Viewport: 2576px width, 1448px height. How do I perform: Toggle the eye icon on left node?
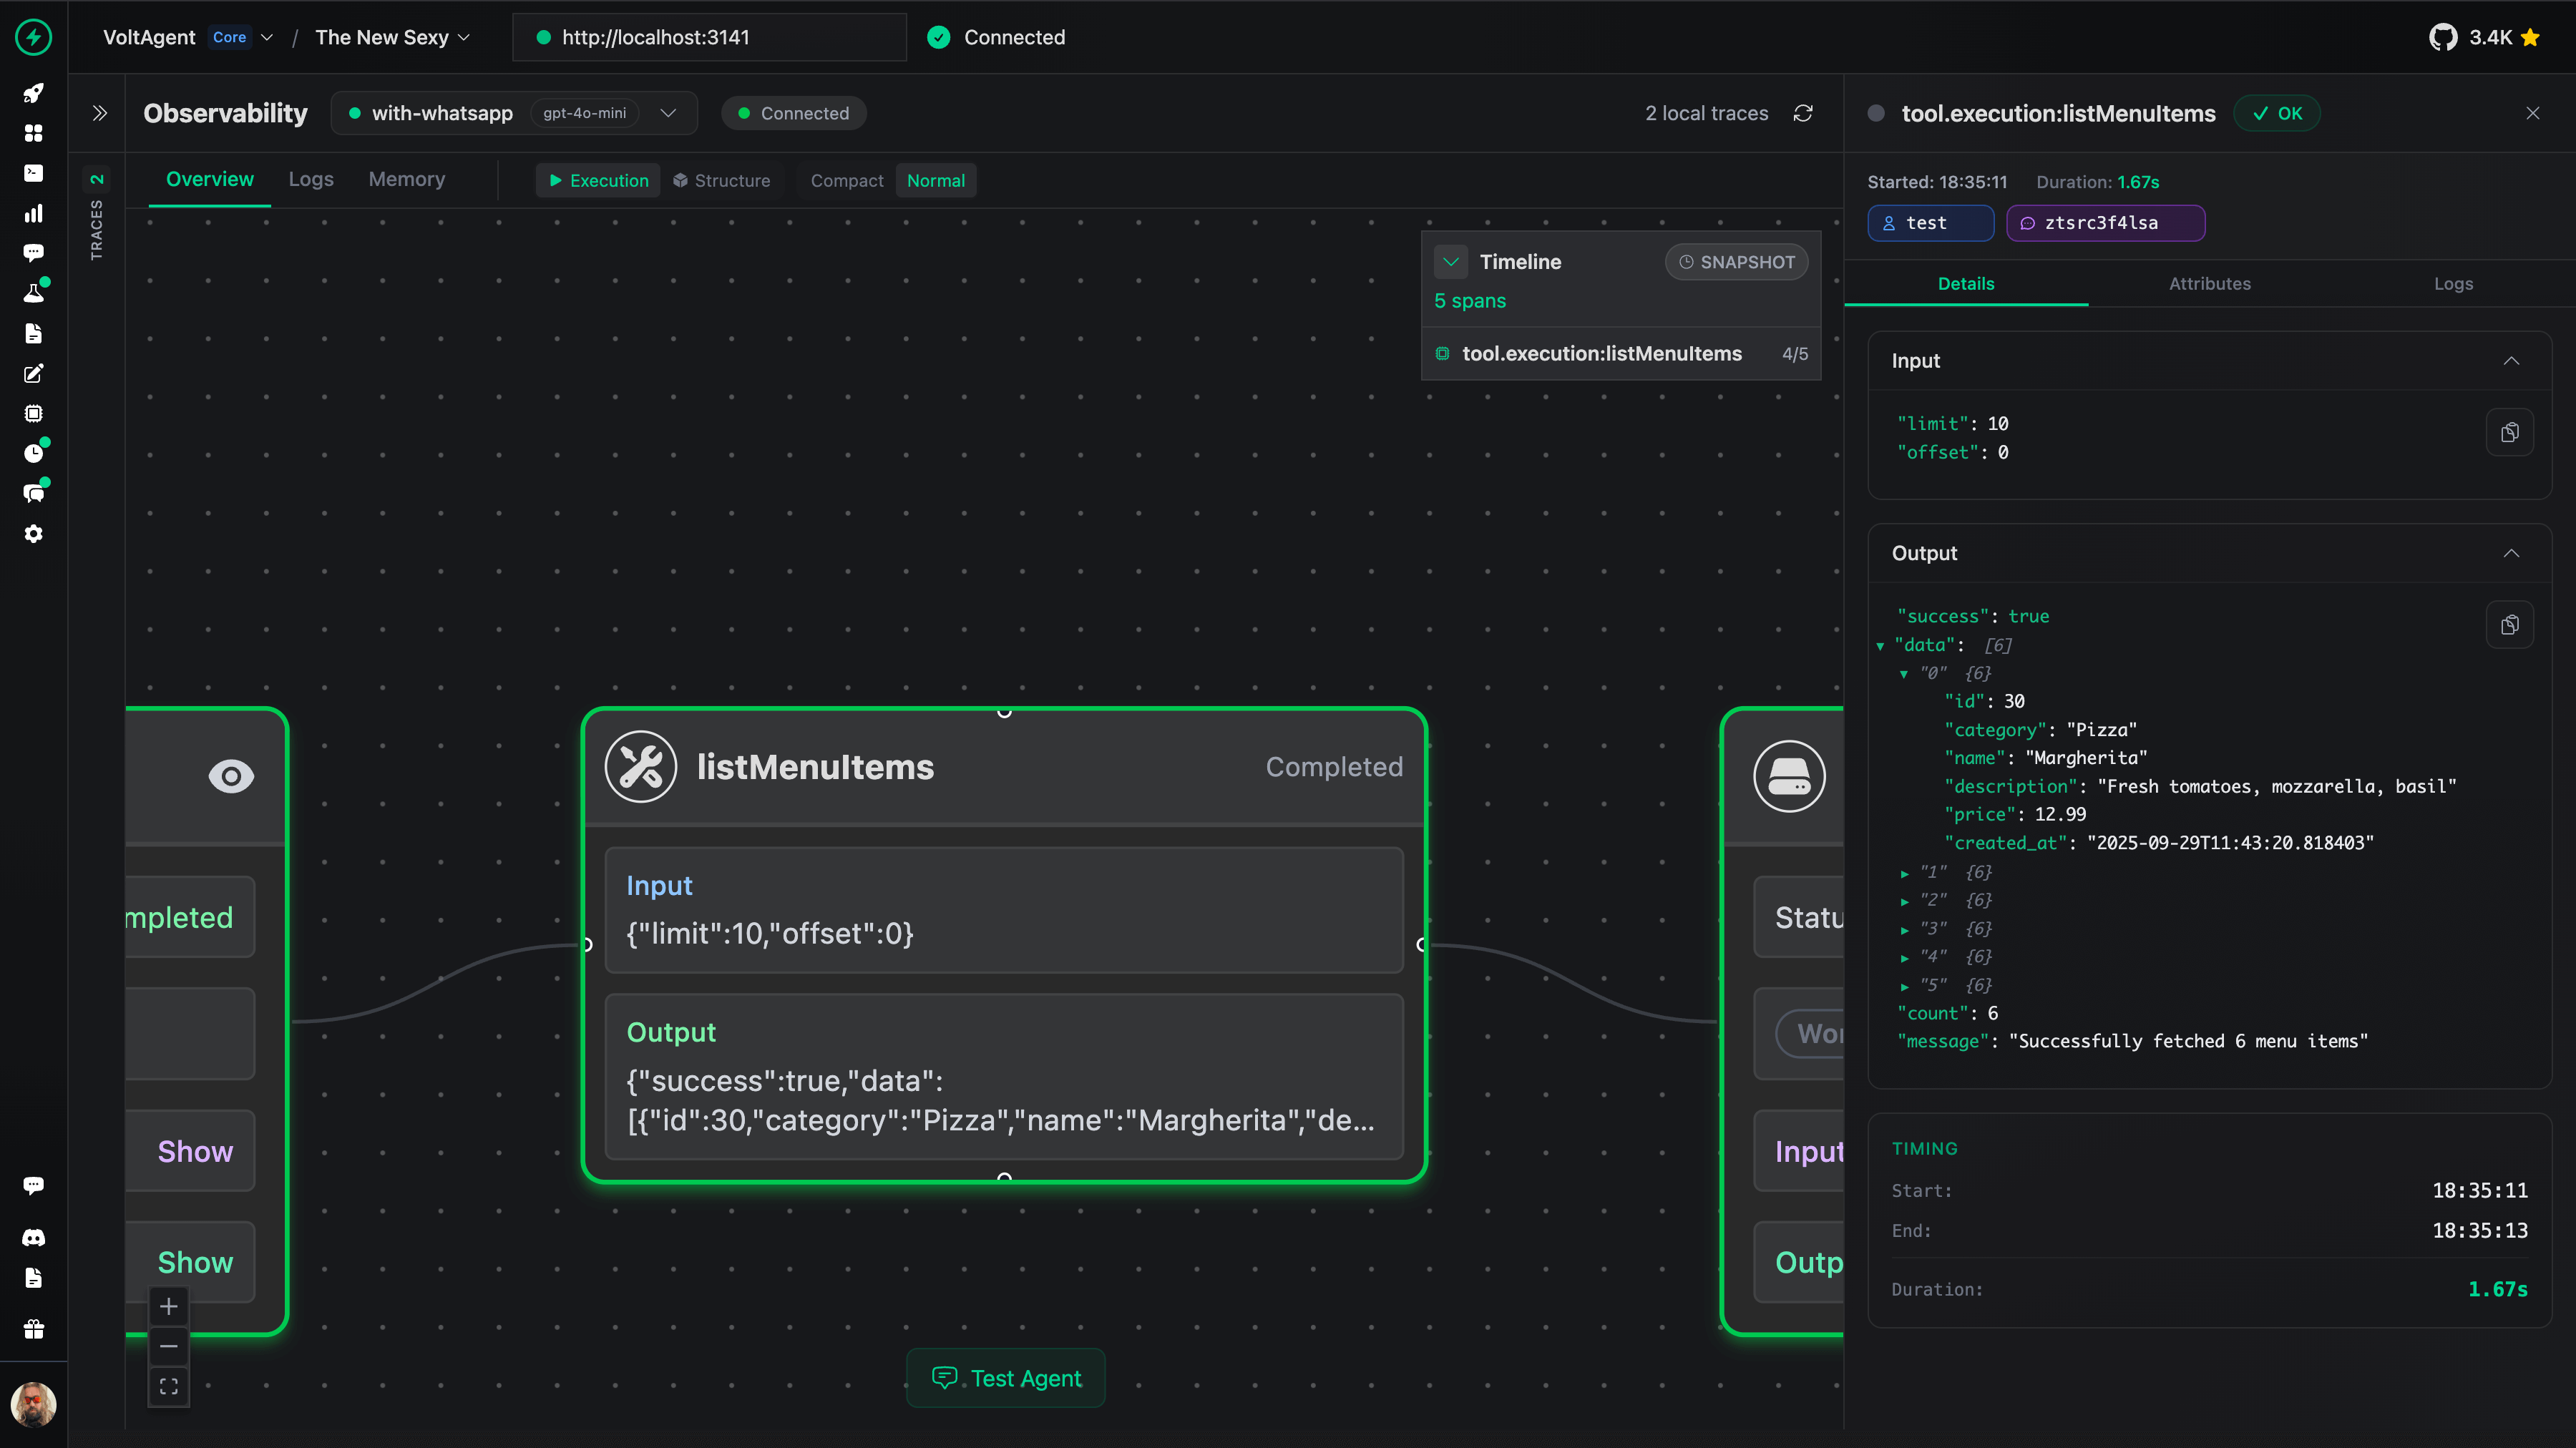(x=231, y=776)
